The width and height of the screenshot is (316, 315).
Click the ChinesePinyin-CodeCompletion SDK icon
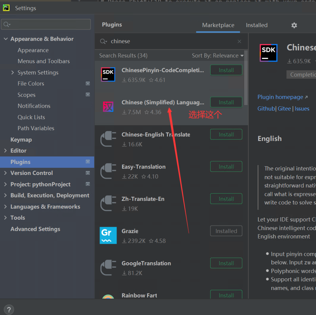(108, 75)
